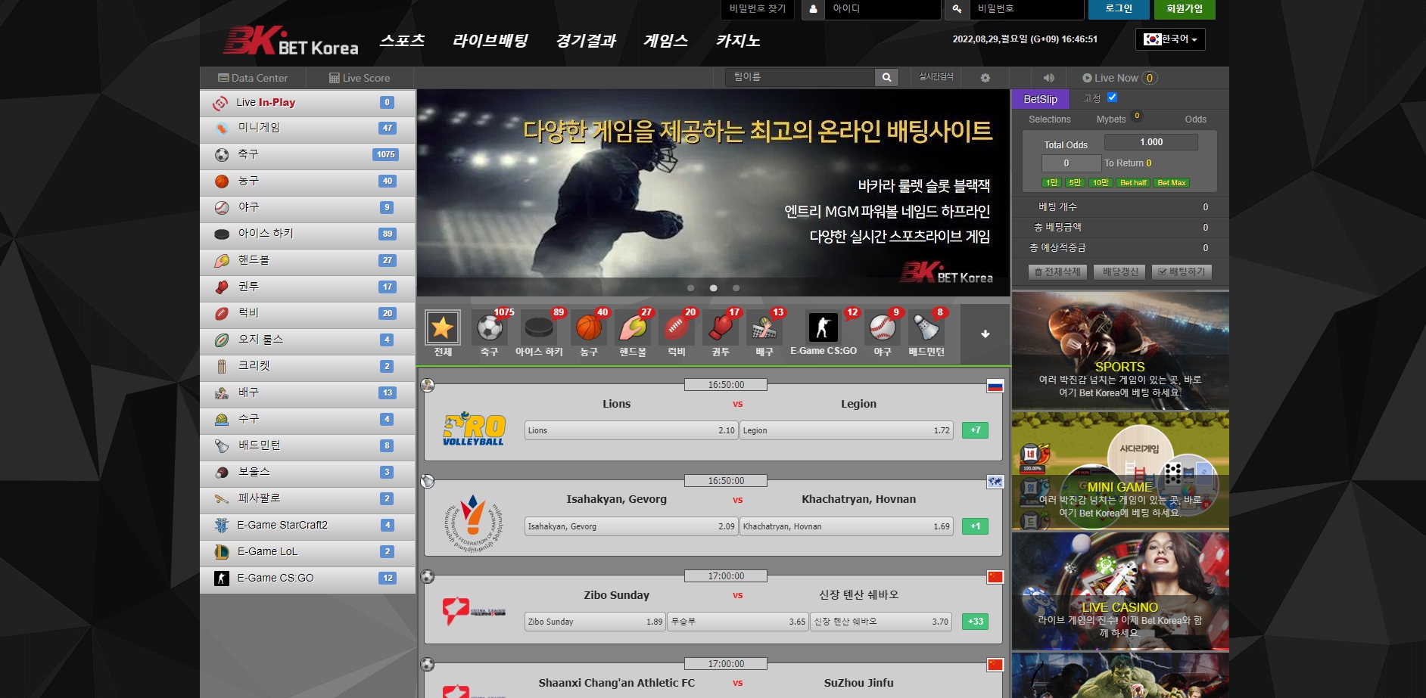
Task: Select the star 전체 all-sports icon
Action: coord(442,327)
